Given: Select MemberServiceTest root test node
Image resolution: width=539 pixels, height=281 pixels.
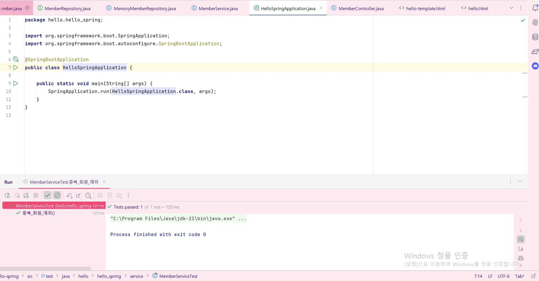Looking at the screenshot, I should [x=54, y=206].
